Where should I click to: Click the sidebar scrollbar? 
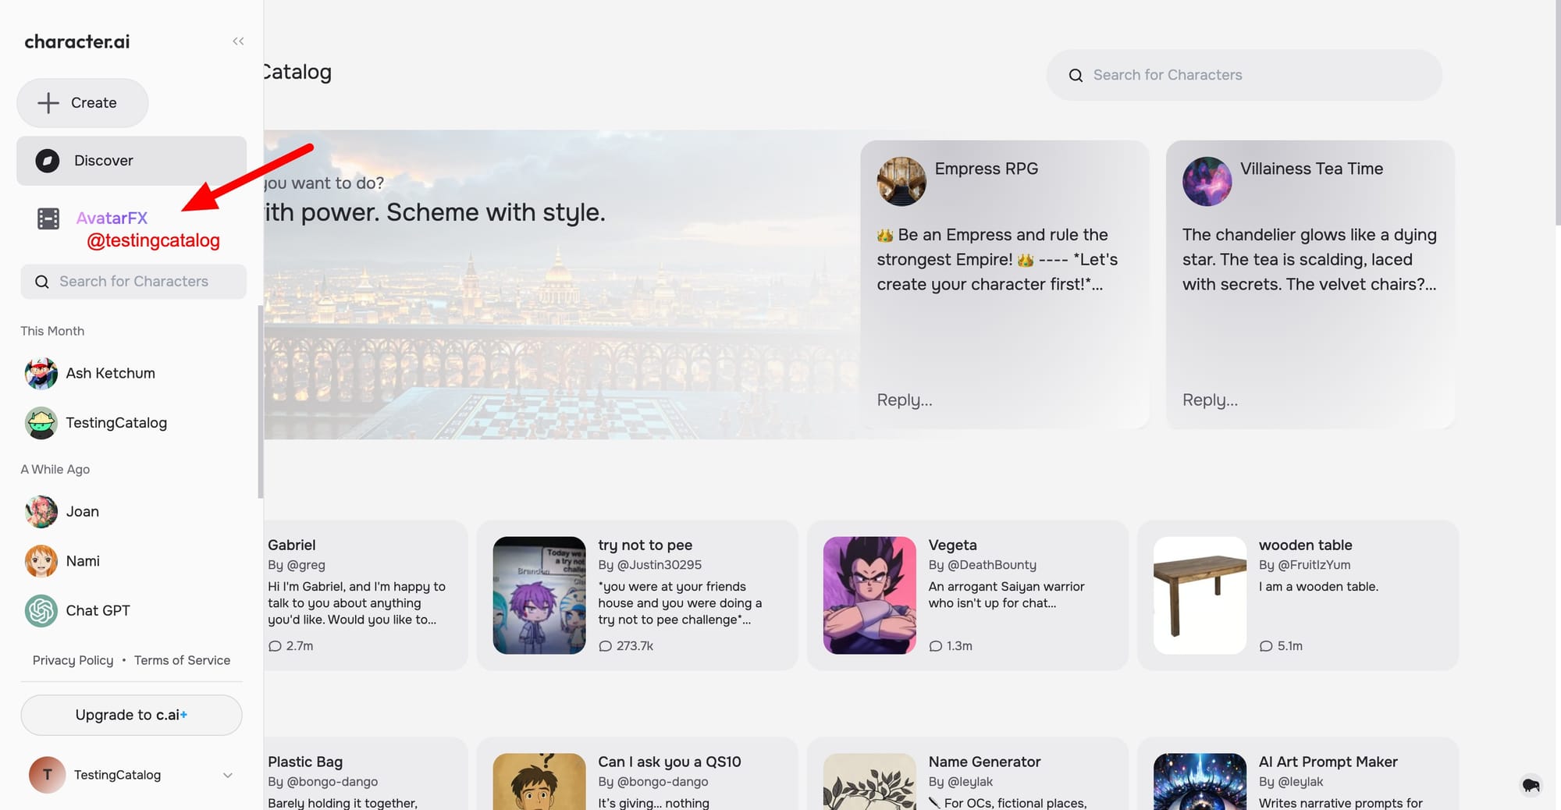[261, 402]
